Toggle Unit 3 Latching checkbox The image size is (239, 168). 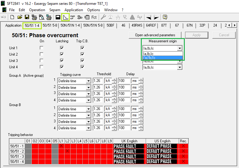pos(62,60)
